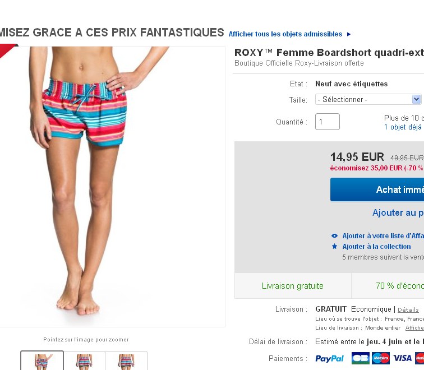Select the second product thumbnail

[x=84, y=361]
